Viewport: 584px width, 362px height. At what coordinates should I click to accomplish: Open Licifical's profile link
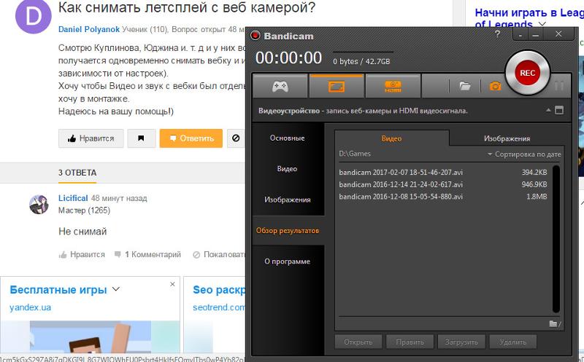(x=73, y=198)
